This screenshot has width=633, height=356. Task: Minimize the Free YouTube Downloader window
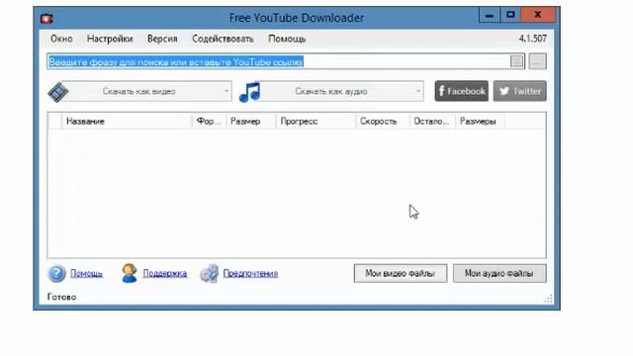490,15
